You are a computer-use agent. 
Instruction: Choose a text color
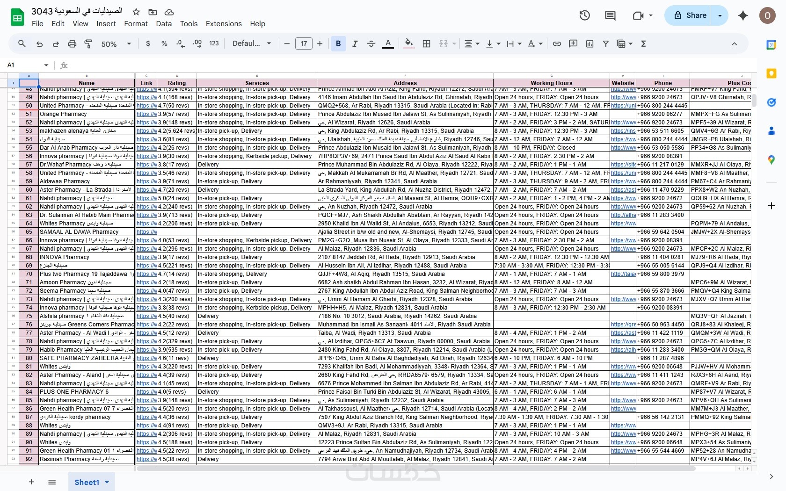click(388, 43)
